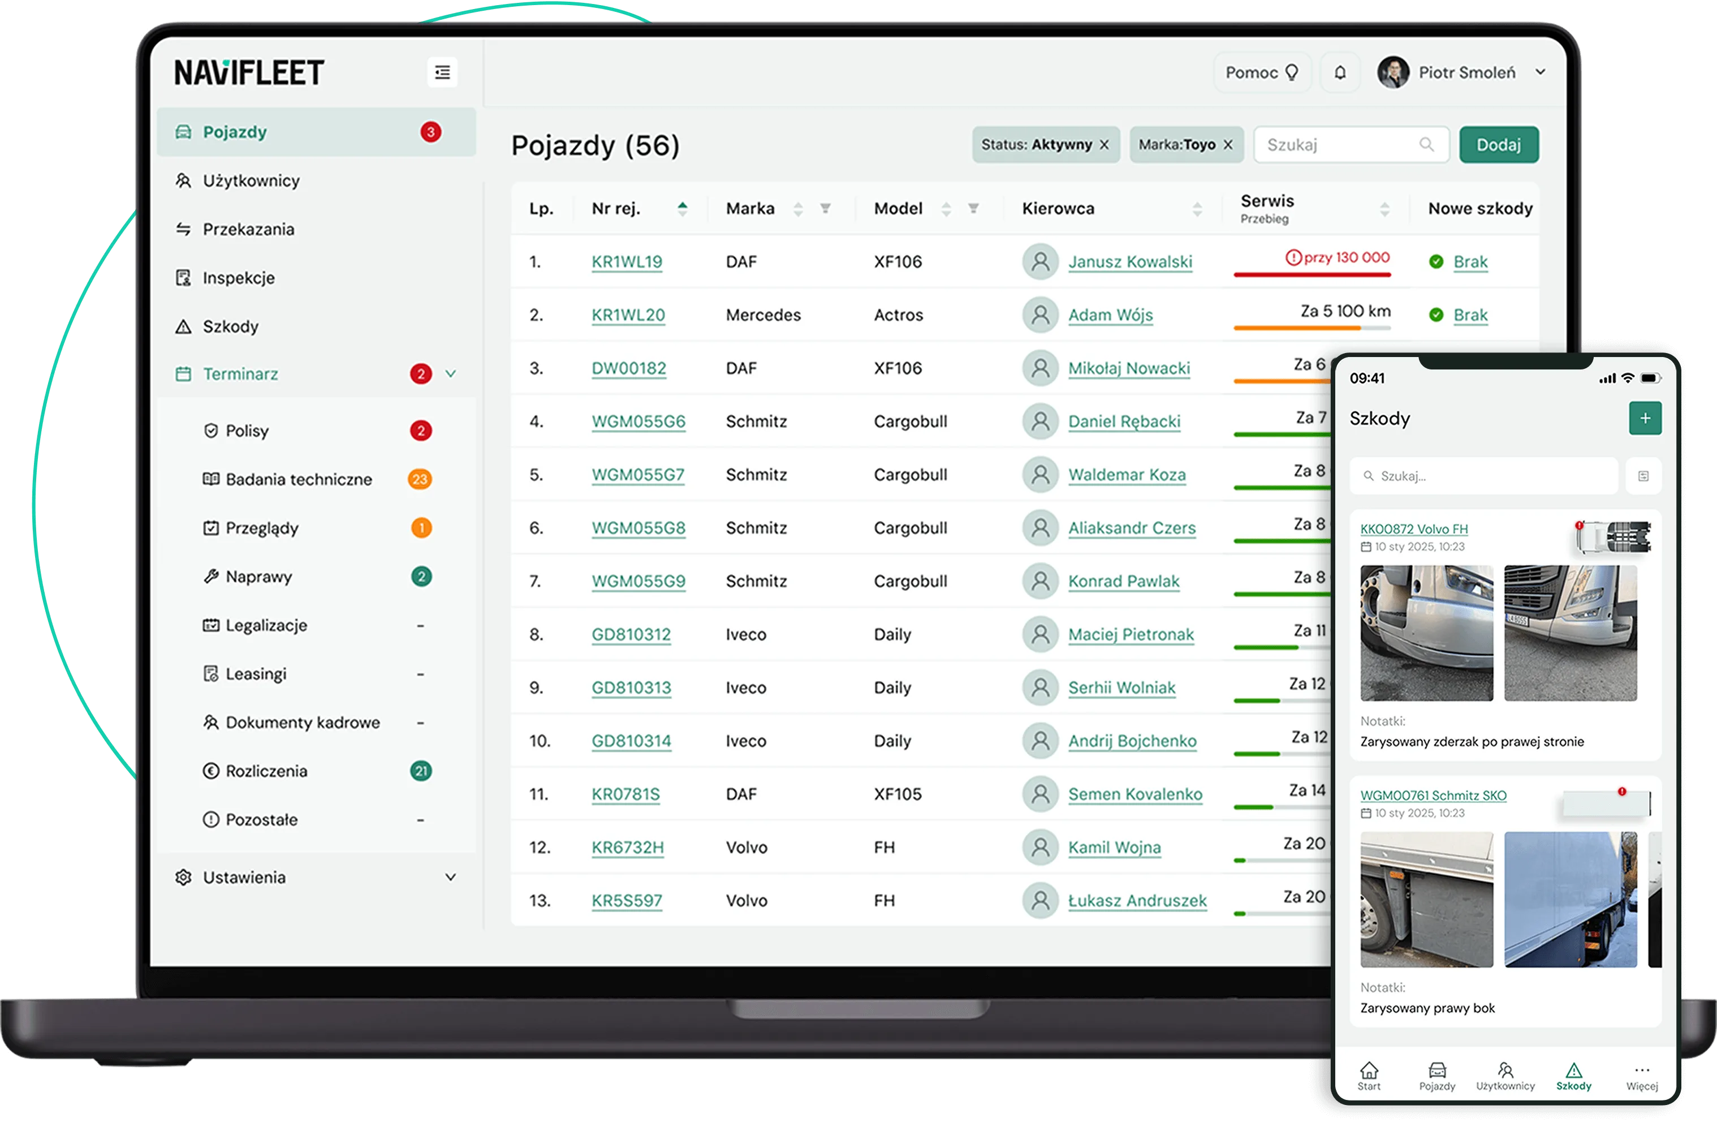This screenshot has width=1717, height=1122.
Task: Open Pojazdy in the sidebar
Action: point(316,132)
